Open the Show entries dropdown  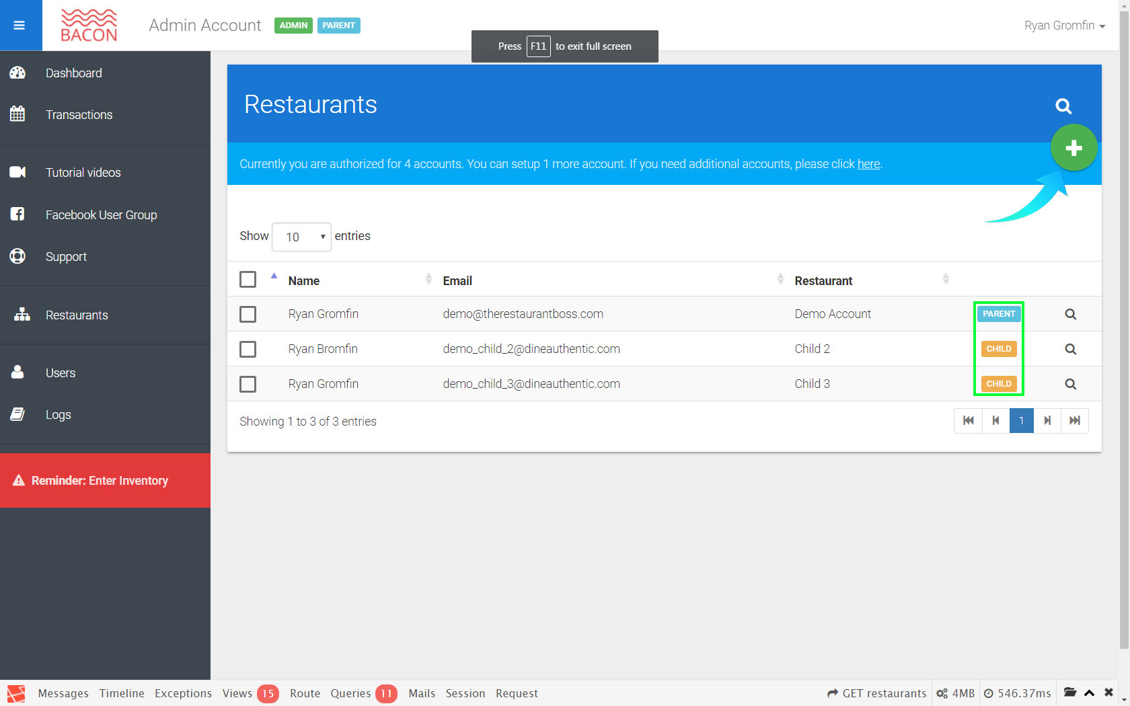pos(301,237)
